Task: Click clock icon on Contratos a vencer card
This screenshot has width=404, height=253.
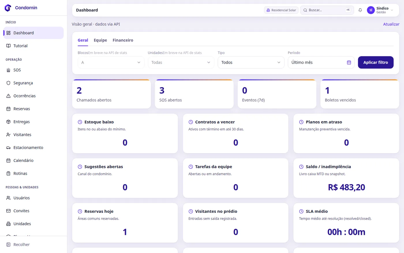Action: (x=191, y=122)
